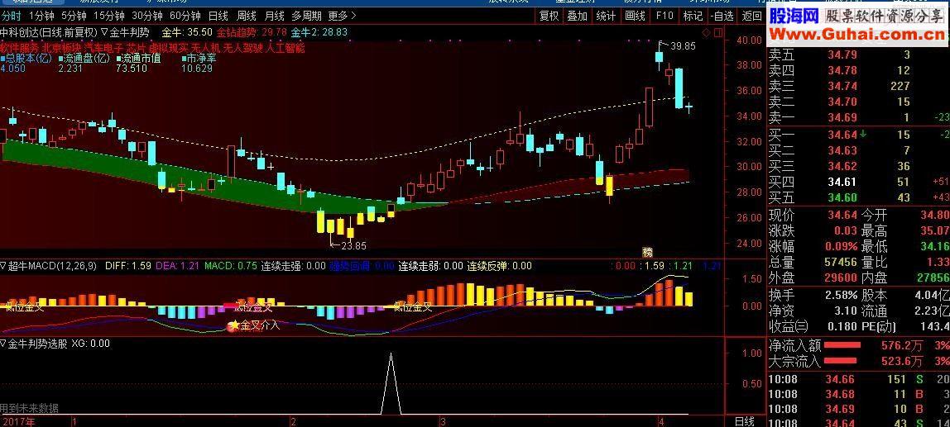Switch to the 月线 monthly tab
The image size is (950, 427).
(x=275, y=16)
